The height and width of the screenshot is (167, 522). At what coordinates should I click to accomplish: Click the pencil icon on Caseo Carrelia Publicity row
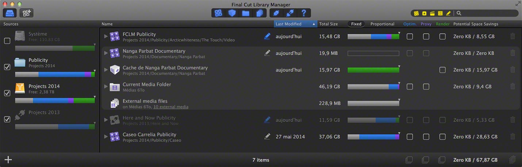pos(267,137)
